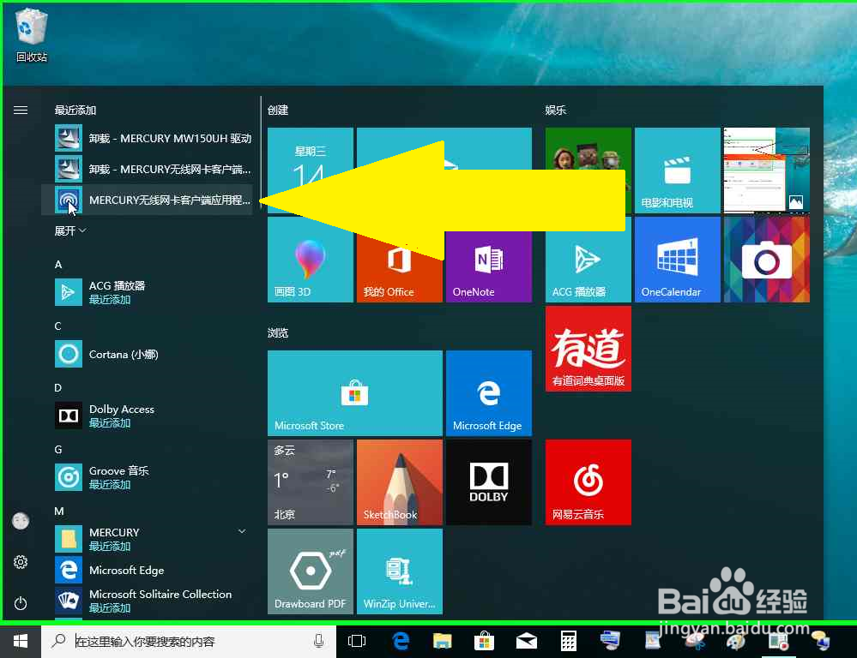
Task: Open the WinZip Universal tile
Action: point(400,571)
